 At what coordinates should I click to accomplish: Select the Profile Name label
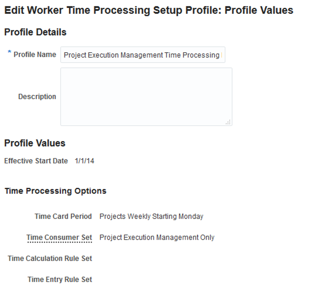click(x=35, y=55)
